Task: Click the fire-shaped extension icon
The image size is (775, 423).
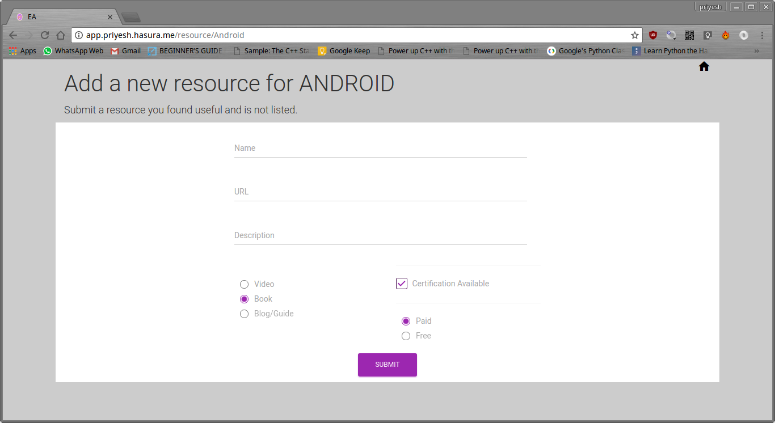Action: pos(726,35)
